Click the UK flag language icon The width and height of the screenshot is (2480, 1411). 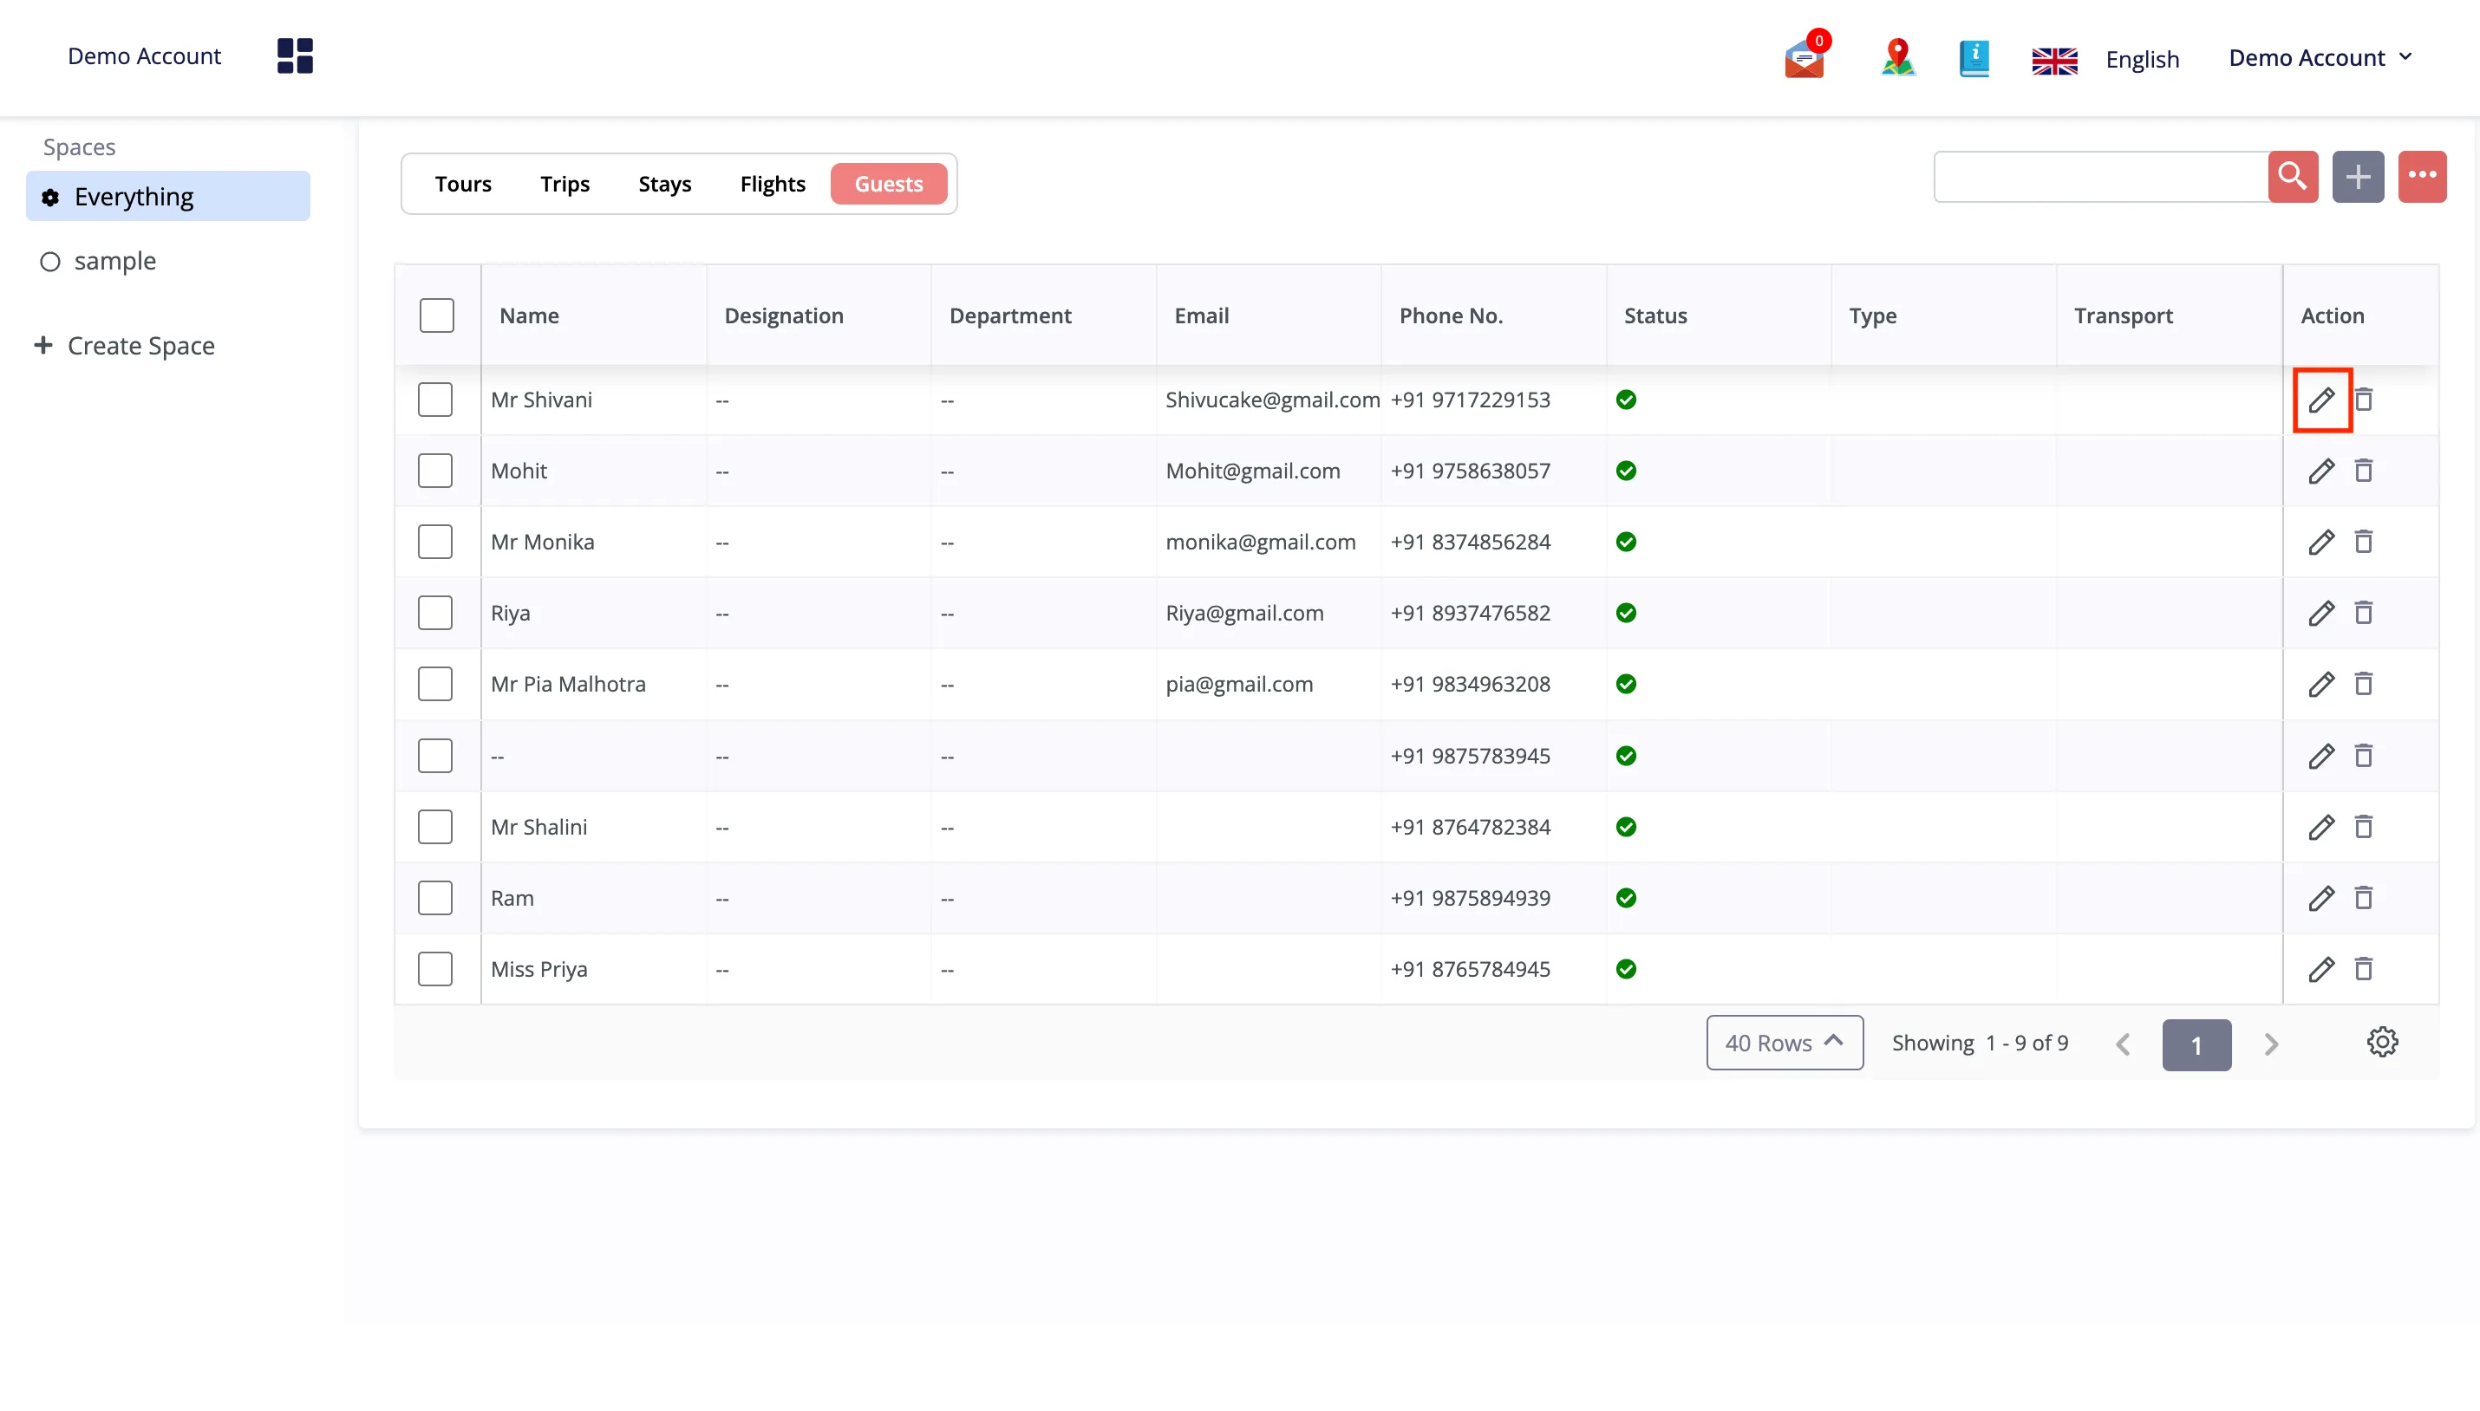(x=2054, y=60)
